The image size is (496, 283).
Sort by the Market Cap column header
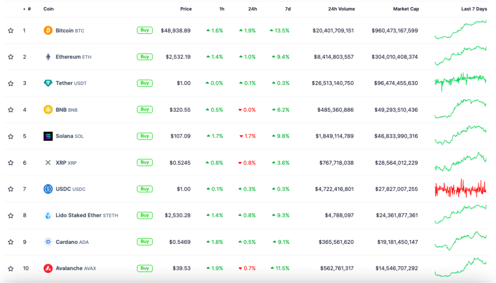(406, 9)
